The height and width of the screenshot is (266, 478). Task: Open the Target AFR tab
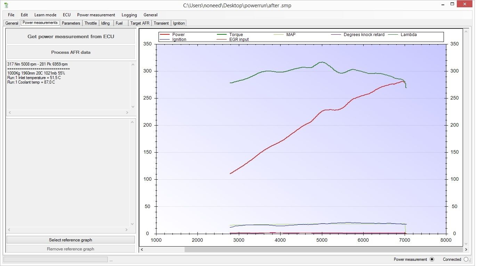click(x=140, y=23)
